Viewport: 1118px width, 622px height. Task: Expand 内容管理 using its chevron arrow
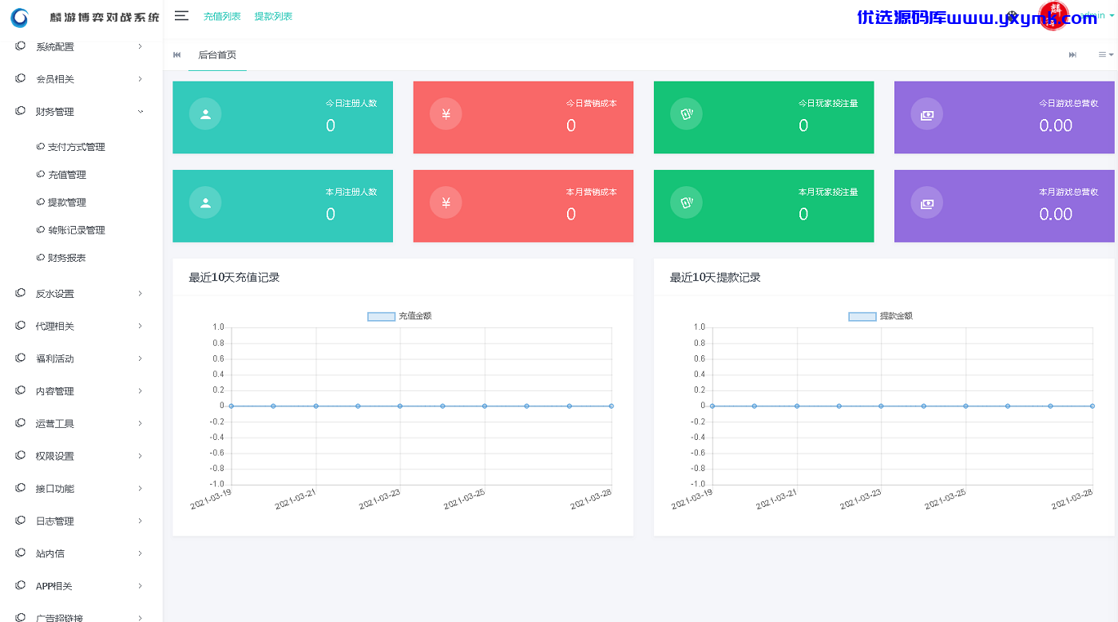coord(141,390)
